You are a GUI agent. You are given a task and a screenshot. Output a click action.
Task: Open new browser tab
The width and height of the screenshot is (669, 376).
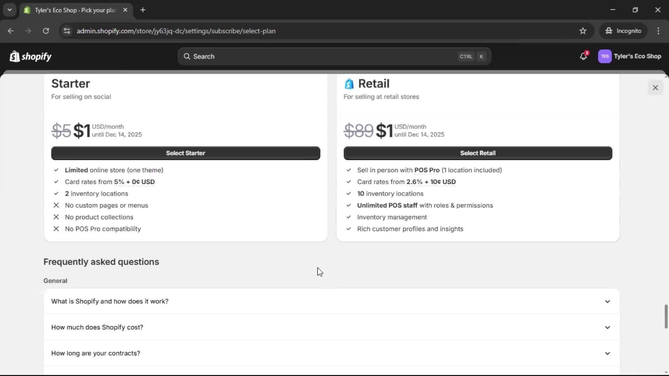pyautogui.click(x=143, y=10)
